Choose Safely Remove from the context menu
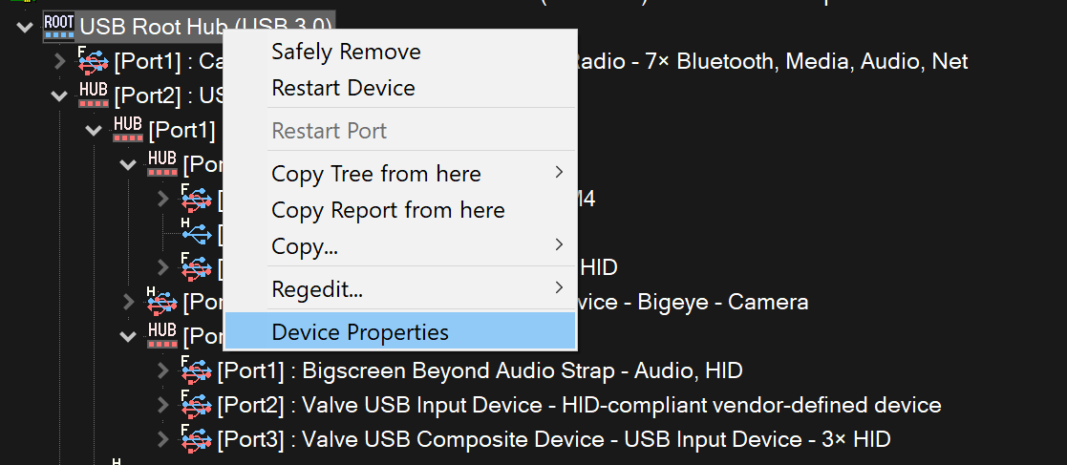Image resolution: width=1067 pixels, height=465 pixels. (x=346, y=52)
